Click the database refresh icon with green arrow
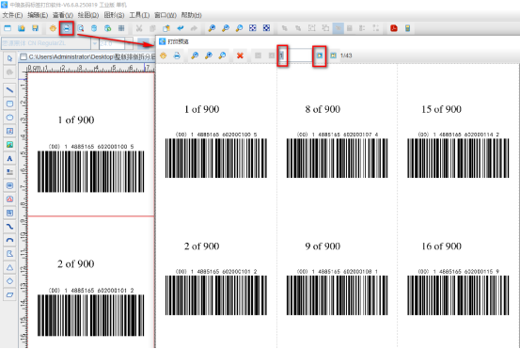Viewport: 520px width, 349px height. (108, 28)
